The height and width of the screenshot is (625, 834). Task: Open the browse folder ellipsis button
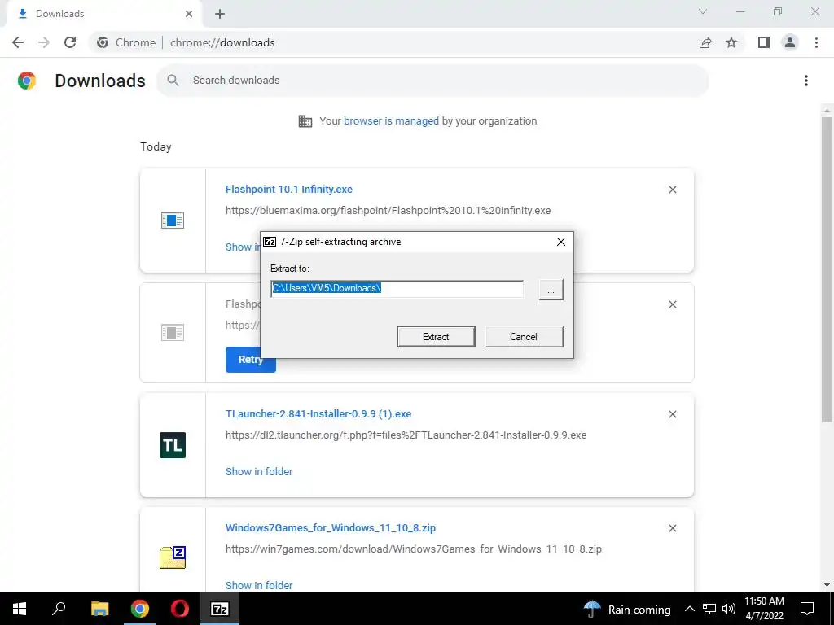pyautogui.click(x=551, y=291)
